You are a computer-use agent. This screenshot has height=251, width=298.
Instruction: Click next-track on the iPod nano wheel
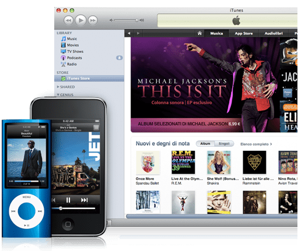(x=40, y=211)
